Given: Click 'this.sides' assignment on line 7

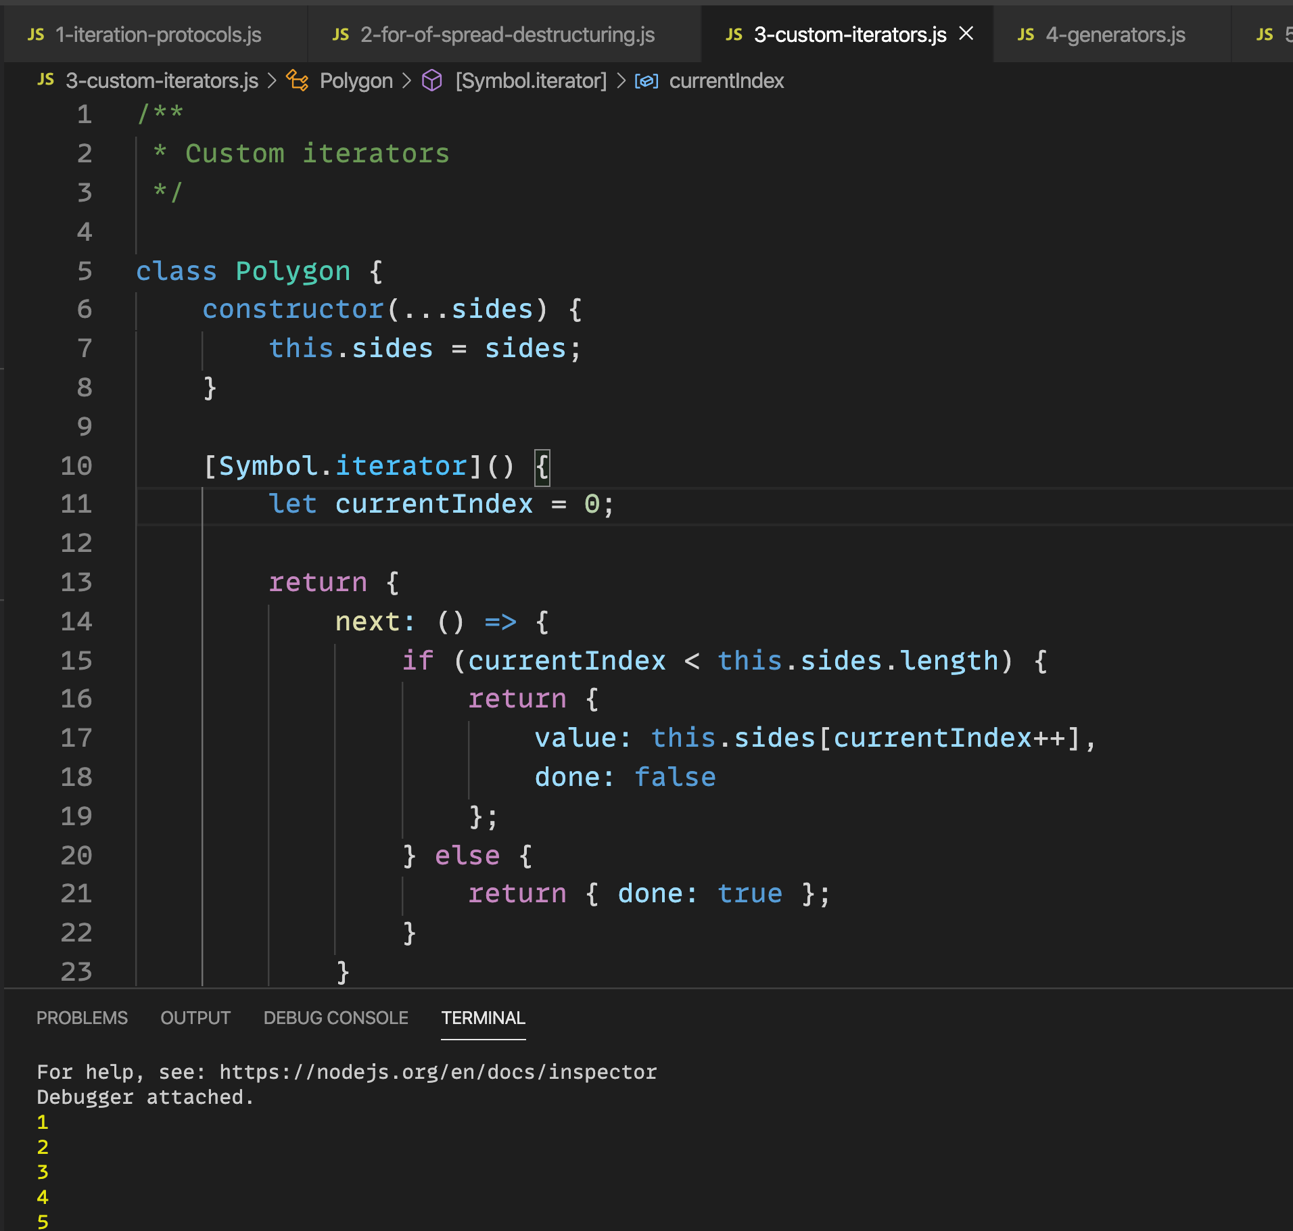Looking at the screenshot, I should tap(351, 348).
